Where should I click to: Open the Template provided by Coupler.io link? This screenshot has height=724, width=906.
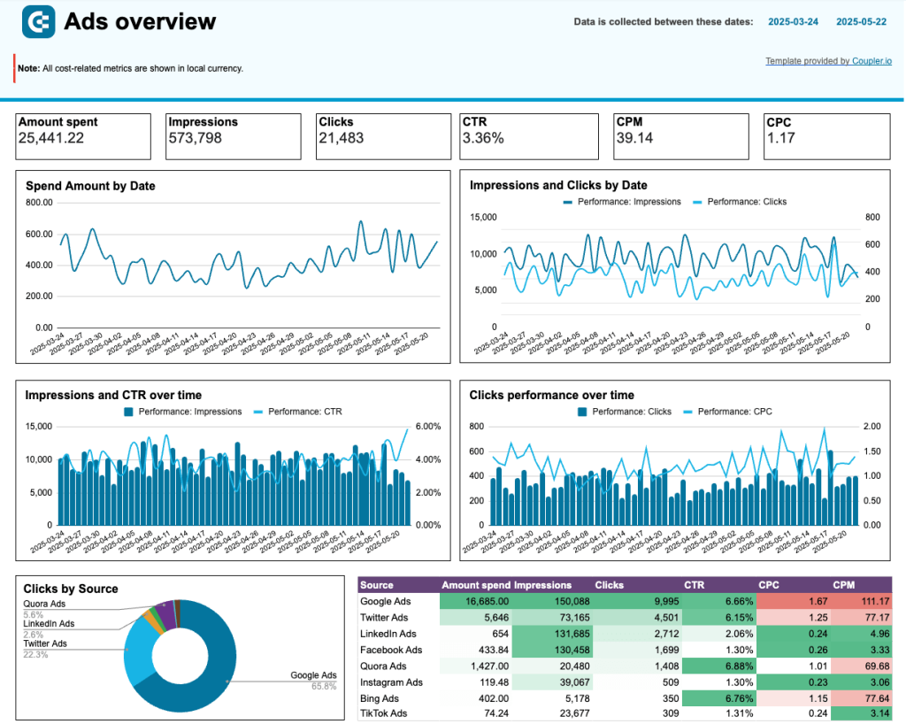[828, 61]
